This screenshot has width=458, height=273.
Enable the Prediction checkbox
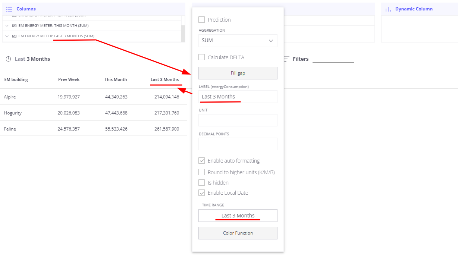click(201, 20)
